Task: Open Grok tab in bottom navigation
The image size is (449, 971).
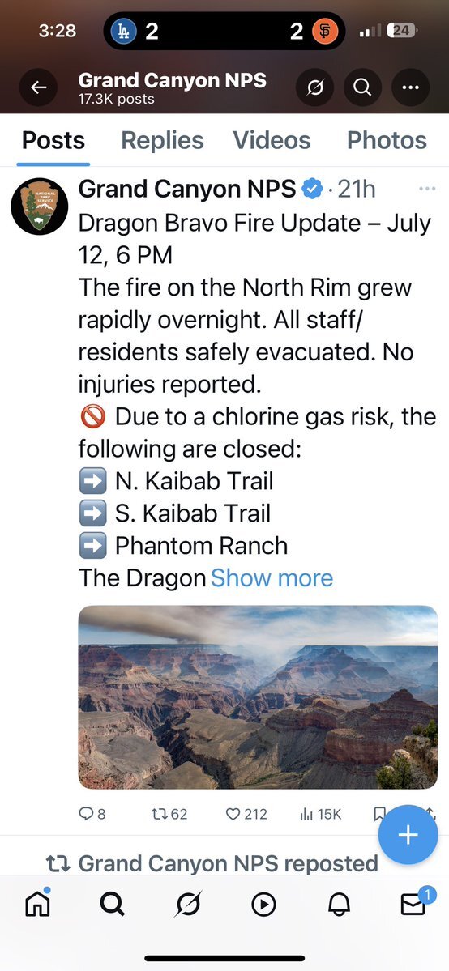Action: [188, 905]
